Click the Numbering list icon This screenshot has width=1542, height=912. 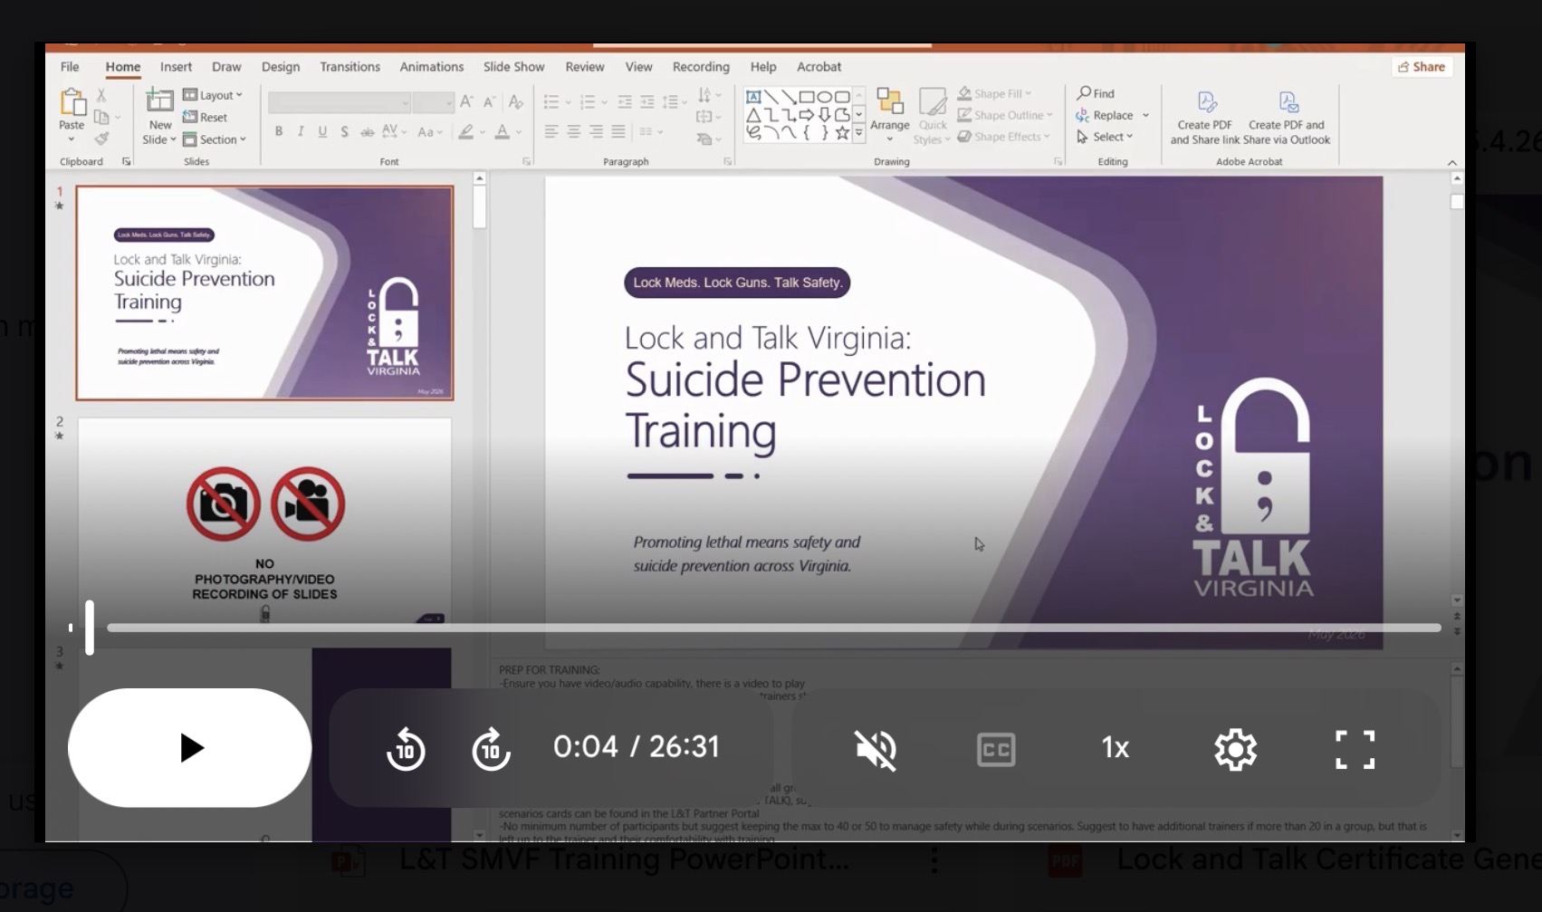[588, 102]
